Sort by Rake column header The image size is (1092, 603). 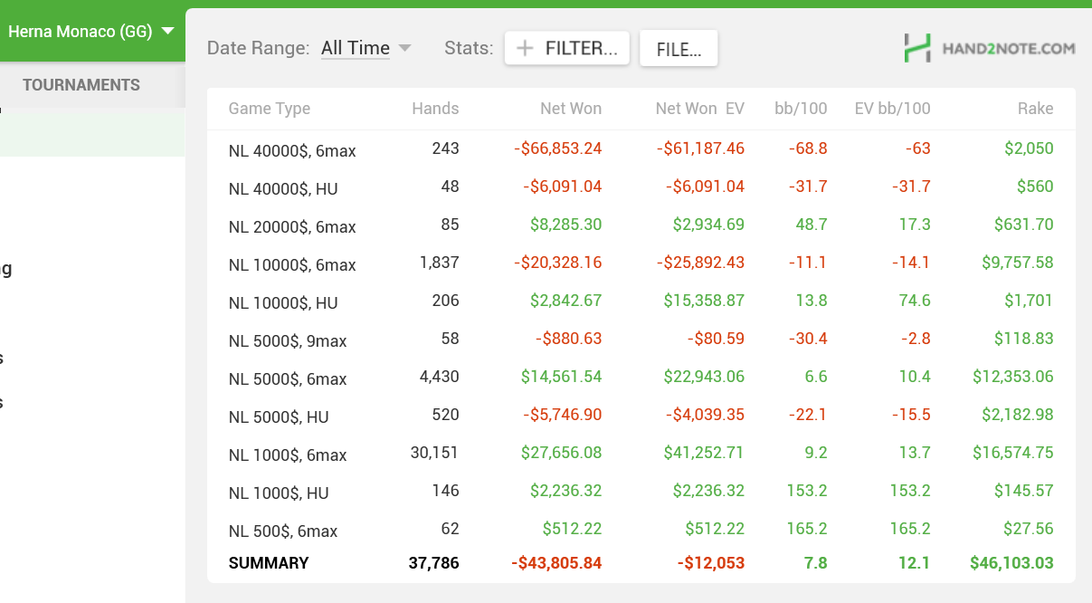pos(1035,109)
